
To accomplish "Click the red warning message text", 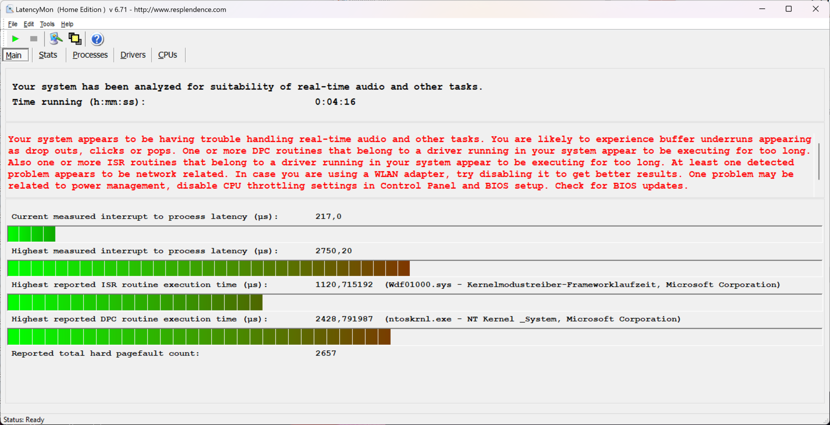I will click(410, 163).
